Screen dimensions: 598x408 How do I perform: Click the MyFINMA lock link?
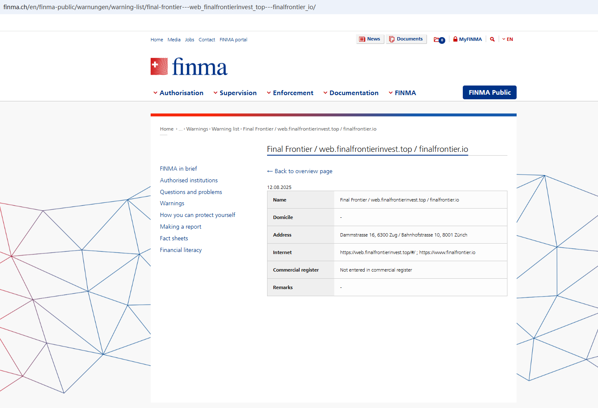click(x=467, y=39)
